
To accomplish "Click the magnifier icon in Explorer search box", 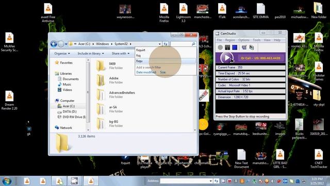I will (193, 44).
